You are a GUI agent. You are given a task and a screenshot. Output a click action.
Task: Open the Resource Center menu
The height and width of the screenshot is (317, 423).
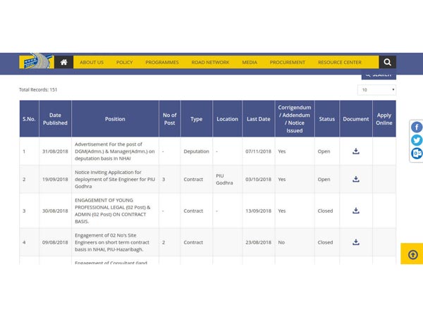point(340,62)
